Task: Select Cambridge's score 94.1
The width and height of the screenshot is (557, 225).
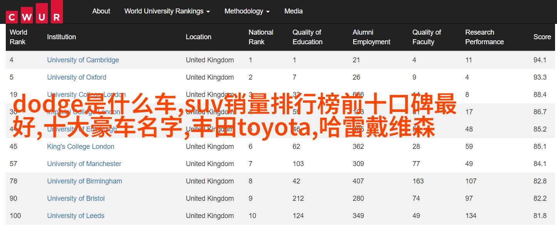Action: pyautogui.click(x=540, y=60)
